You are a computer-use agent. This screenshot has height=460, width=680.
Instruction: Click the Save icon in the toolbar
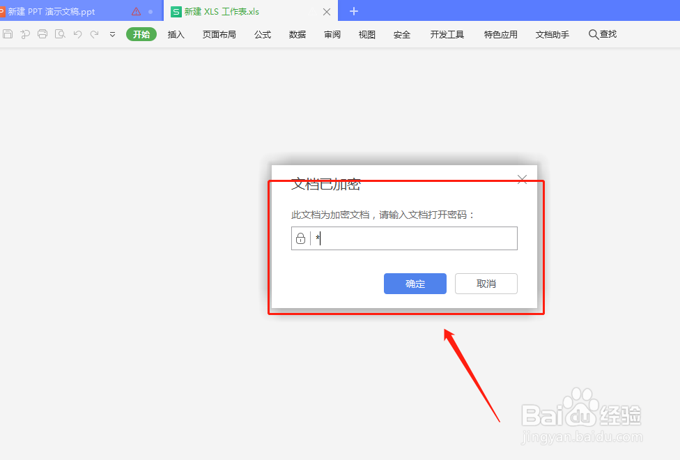pos(8,34)
